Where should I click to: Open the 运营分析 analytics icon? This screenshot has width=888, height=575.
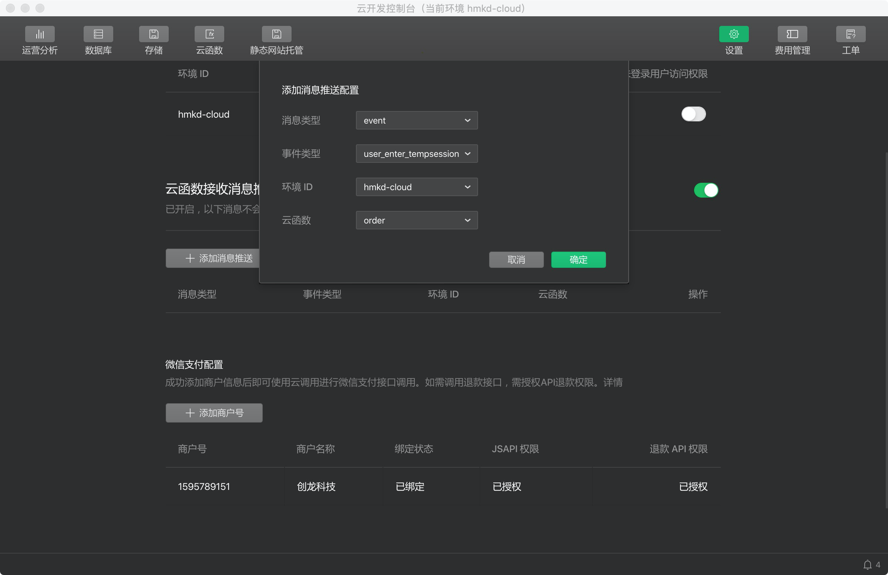[x=40, y=34]
